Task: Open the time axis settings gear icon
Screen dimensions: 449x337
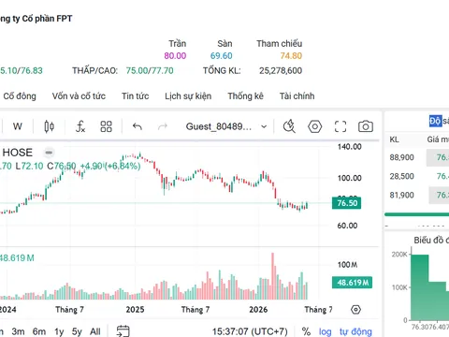Action: click(x=355, y=310)
